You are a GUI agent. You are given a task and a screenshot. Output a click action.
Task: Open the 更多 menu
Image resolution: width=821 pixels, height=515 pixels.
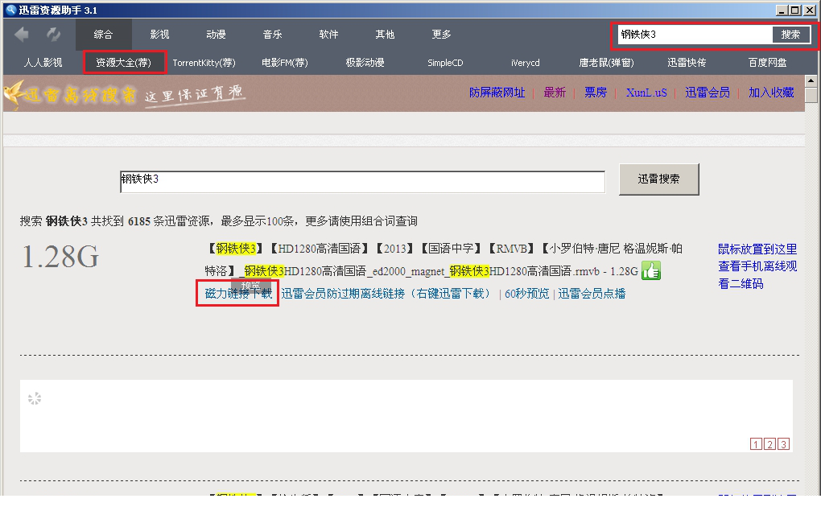coord(441,35)
